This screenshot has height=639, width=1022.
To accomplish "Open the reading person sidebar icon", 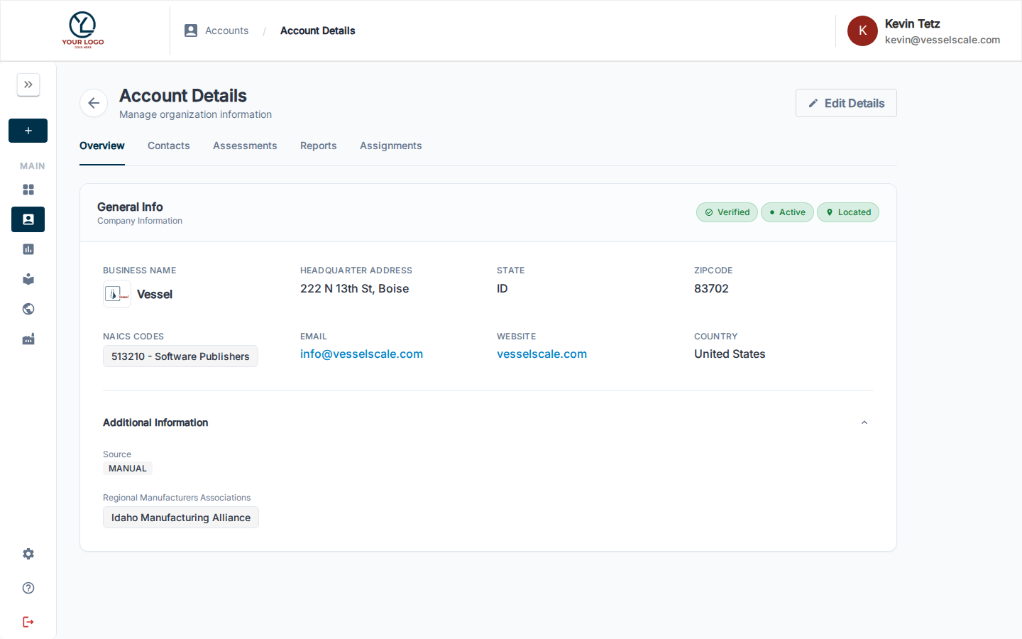I will [28, 279].
